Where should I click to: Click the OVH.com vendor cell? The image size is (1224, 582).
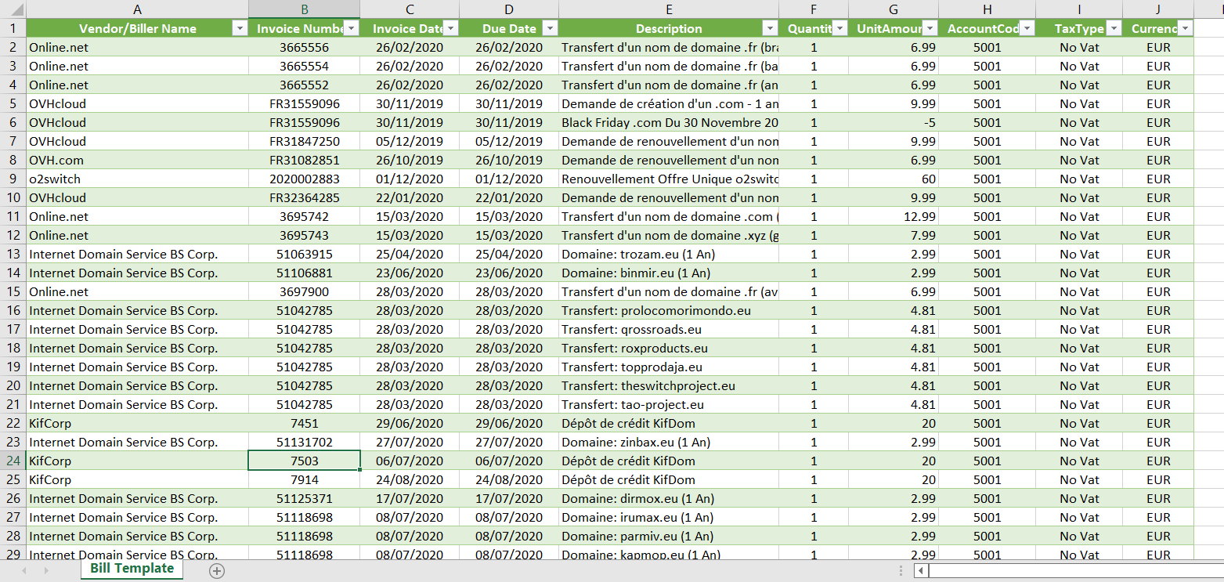click(x=138, y=160)
